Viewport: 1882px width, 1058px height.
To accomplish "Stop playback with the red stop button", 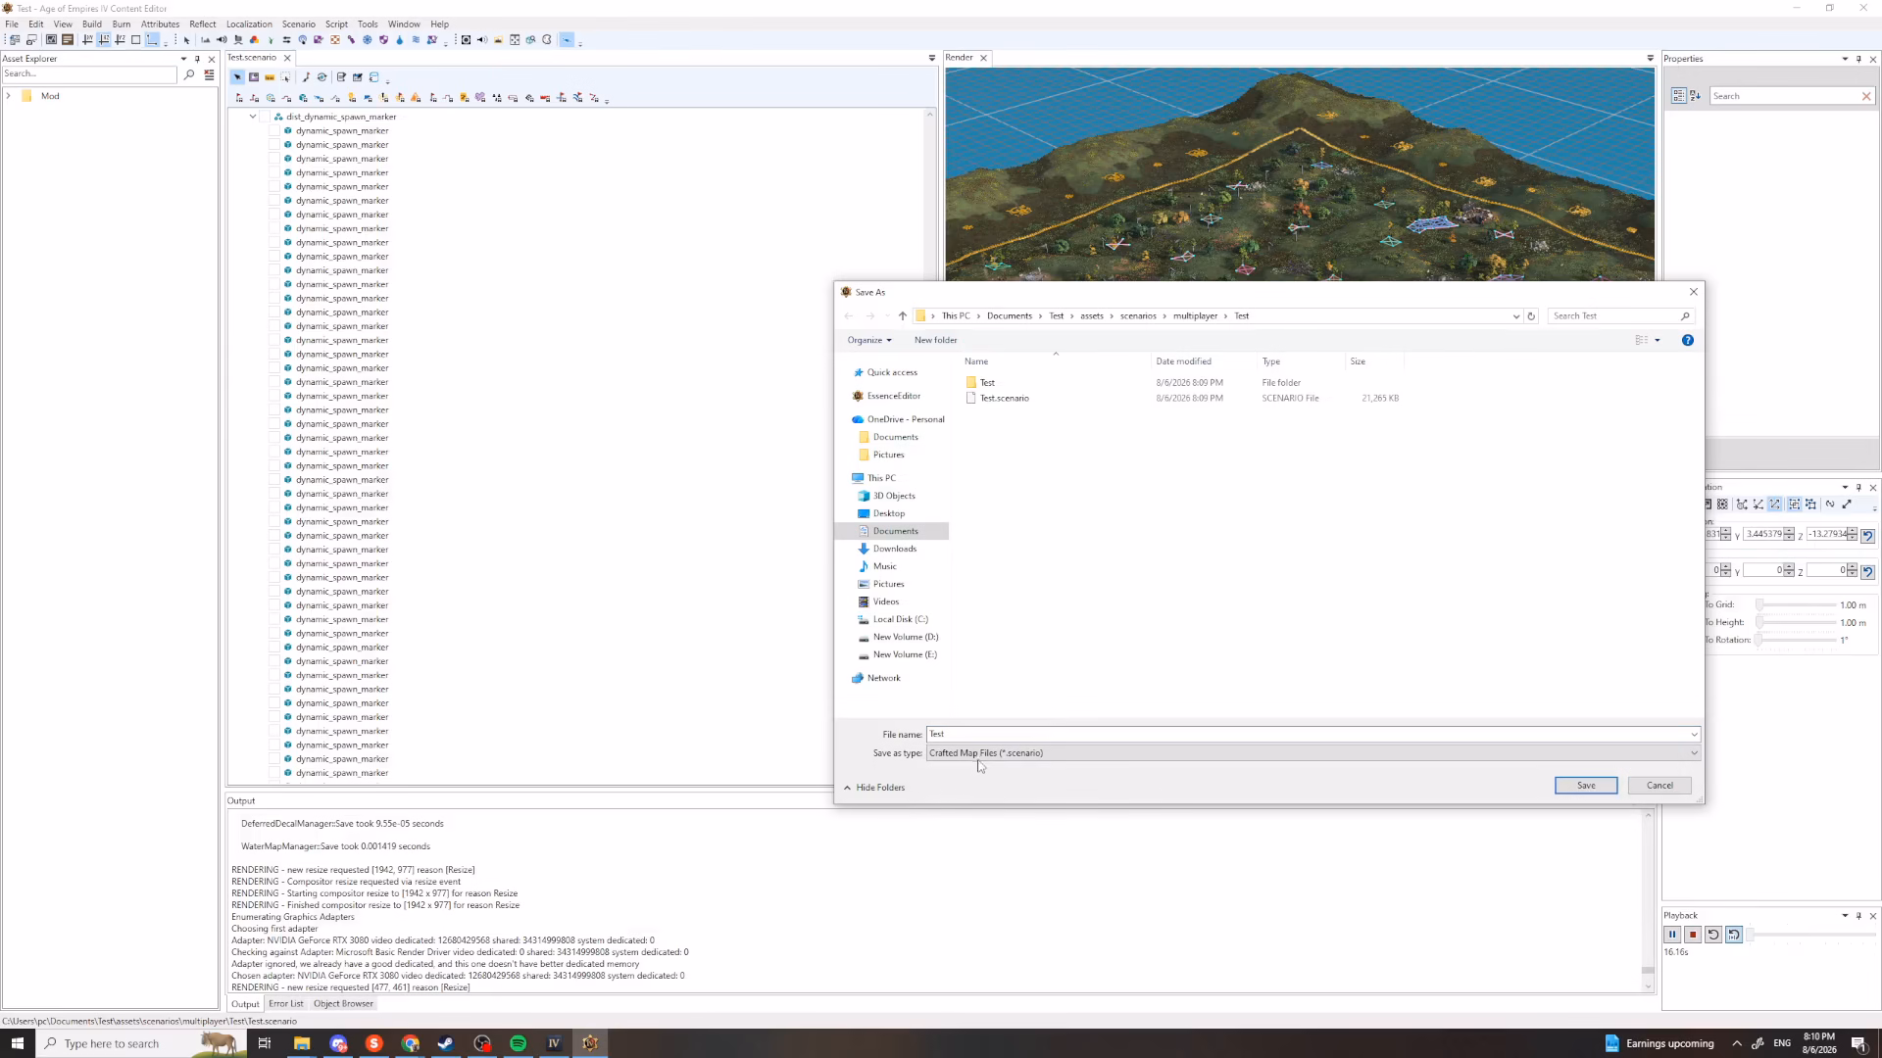I will 1693,935.
